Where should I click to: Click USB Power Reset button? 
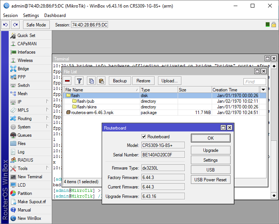coord(211,180)
